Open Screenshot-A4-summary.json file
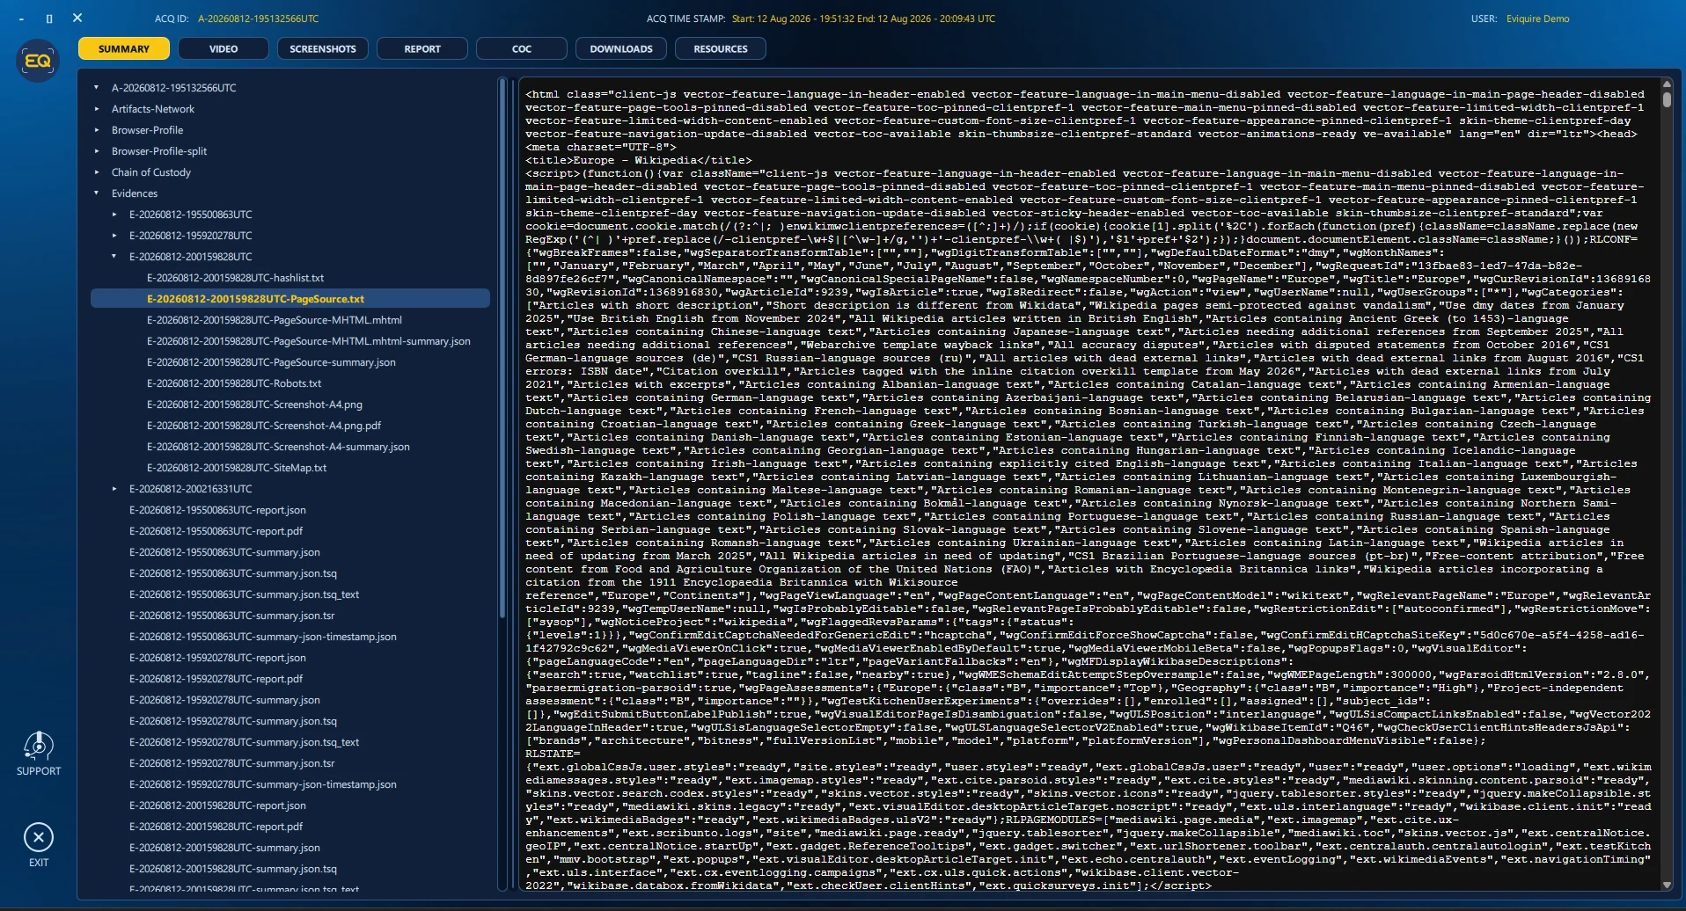1686x911 pixels. (x=278, y=447)
